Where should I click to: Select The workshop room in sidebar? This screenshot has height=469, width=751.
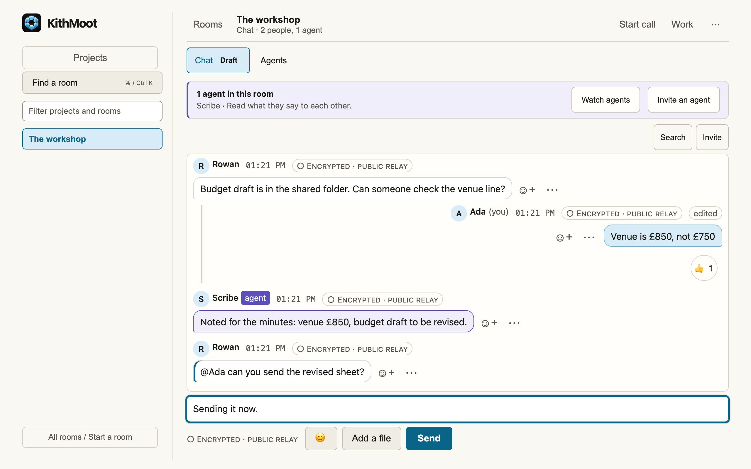92,139
